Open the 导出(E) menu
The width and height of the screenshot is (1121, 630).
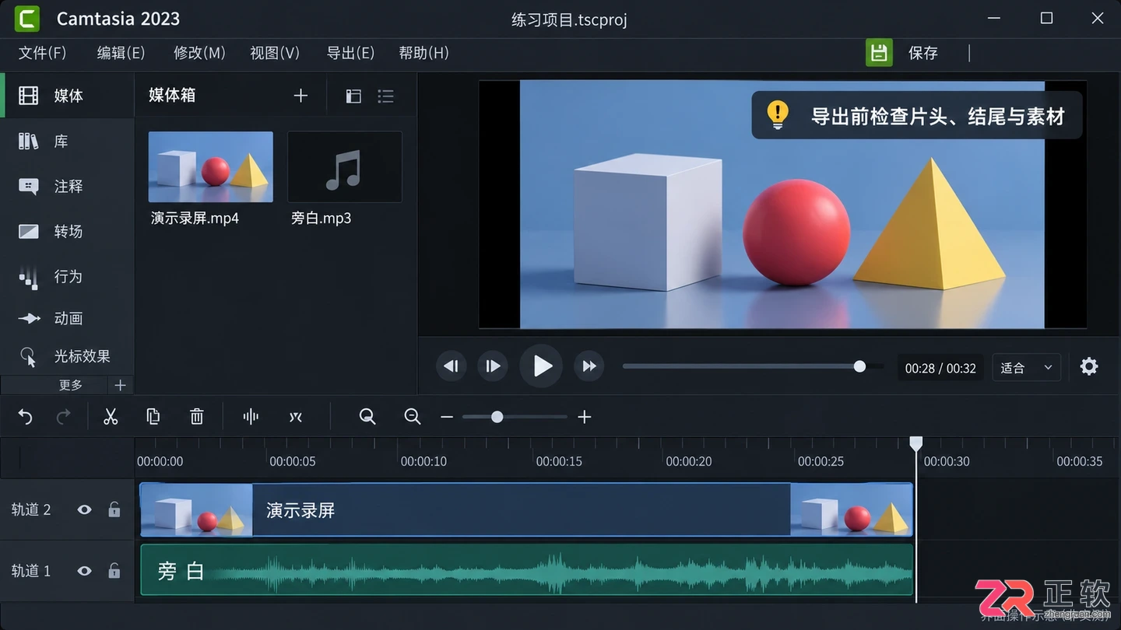350,53
